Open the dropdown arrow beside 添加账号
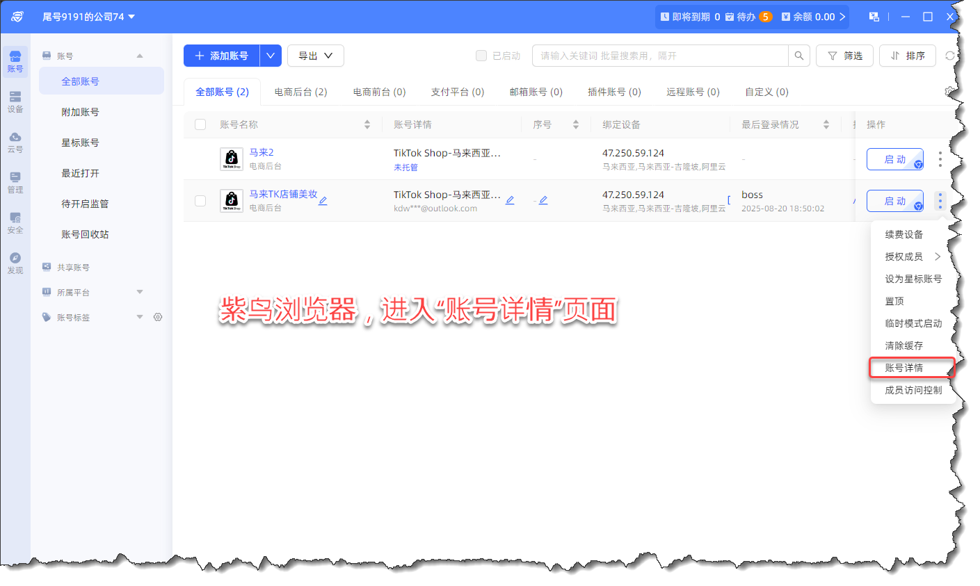980x586 pixels. [x=271, y=56]
